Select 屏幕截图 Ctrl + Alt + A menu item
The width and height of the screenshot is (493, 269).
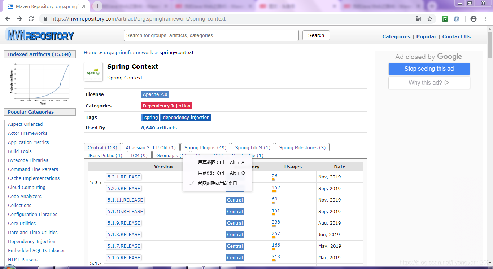(218, 163)
